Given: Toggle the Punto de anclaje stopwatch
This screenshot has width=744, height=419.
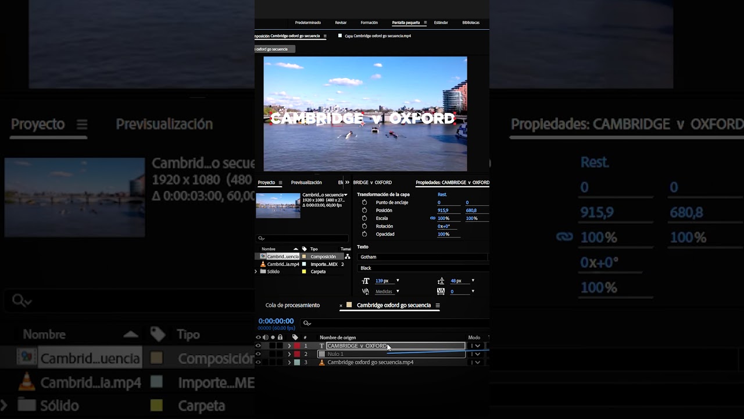Looking at the screenshot, I should (364, 203).
